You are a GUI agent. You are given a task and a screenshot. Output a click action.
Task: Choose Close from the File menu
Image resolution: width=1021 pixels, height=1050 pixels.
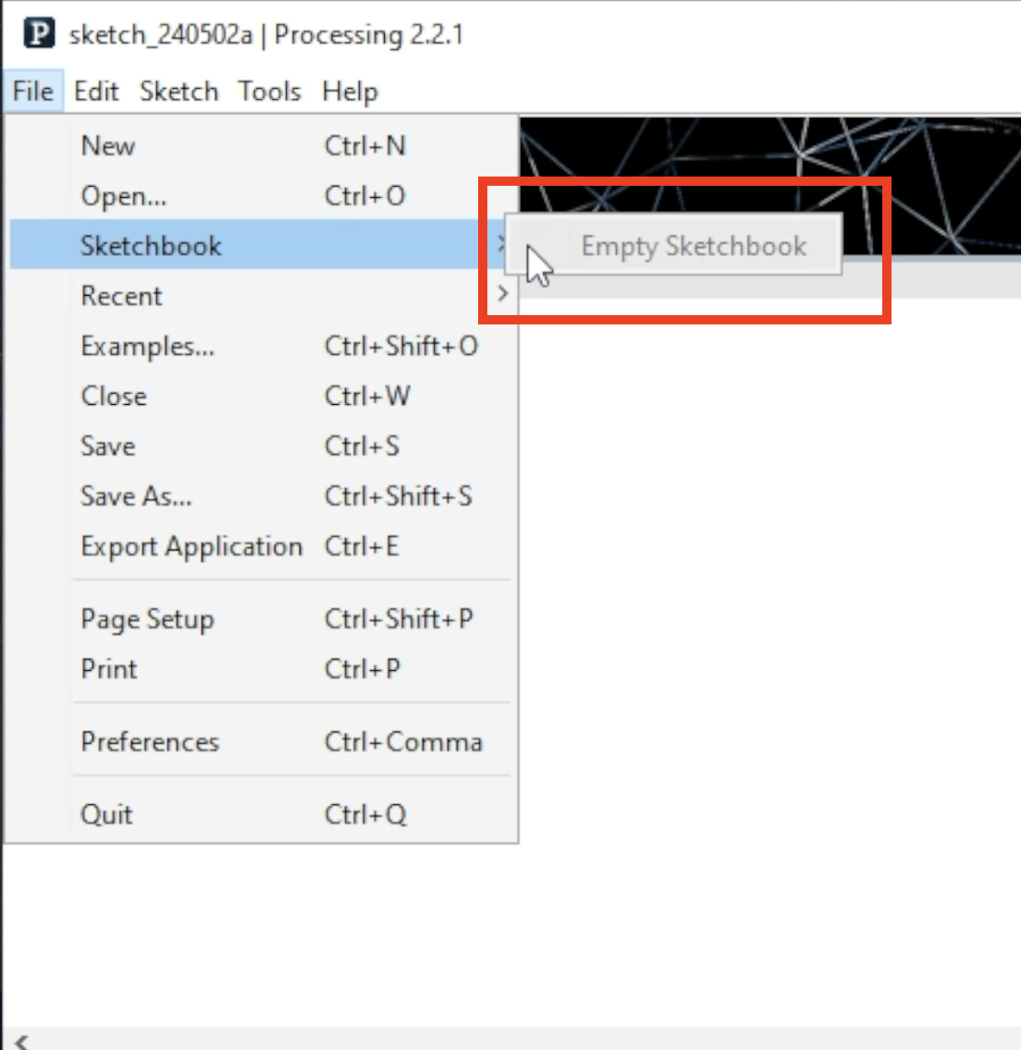(x=262, y=396)
